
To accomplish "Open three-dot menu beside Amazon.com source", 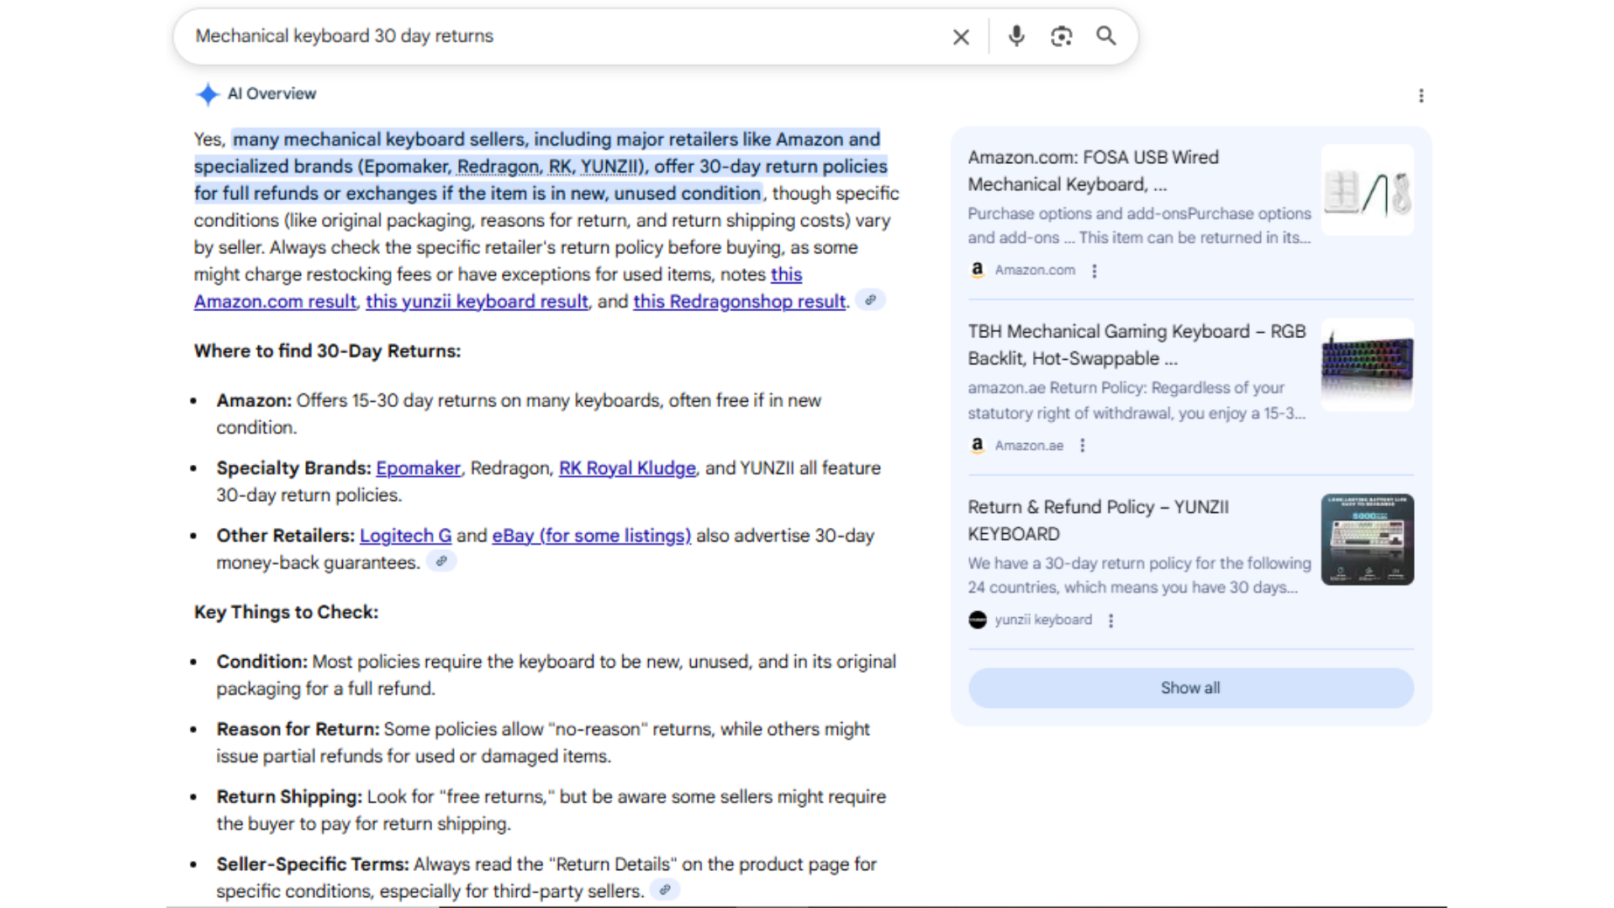I will click(1094, 271).
